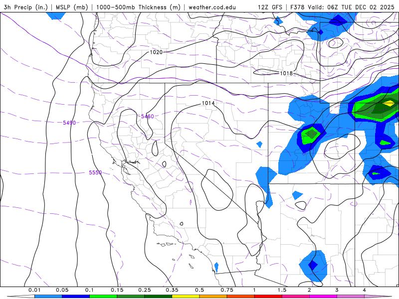Click the 1018 isobar label
The width and height of the screenshot is (399, 299).
[x=286, y=73]
